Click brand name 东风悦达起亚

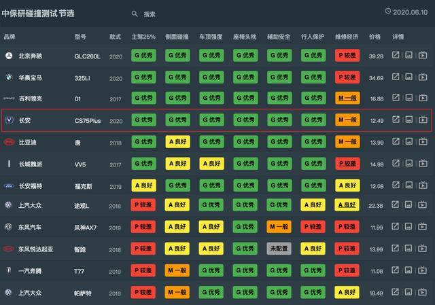[35, 249]
